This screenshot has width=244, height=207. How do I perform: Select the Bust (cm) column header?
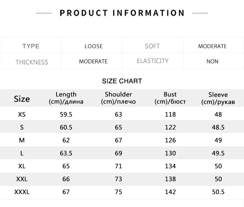point(170,98)
